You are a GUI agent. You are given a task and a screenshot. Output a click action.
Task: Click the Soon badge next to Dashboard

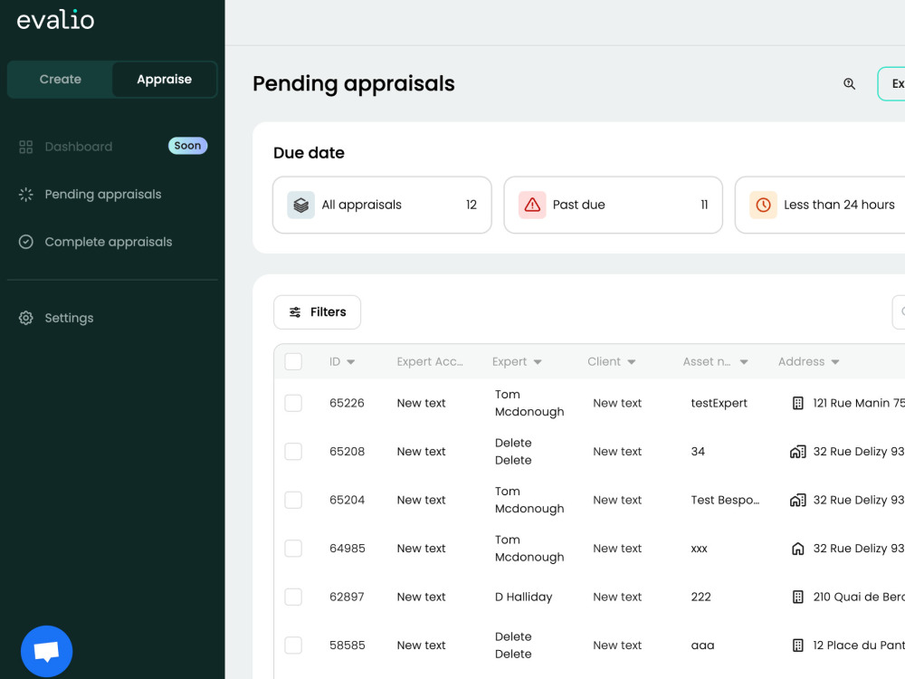click(187, 146)
